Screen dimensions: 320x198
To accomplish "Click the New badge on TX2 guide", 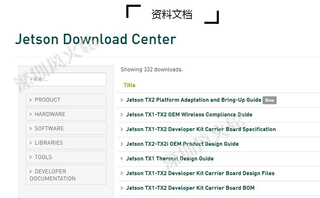I will tap(269, 100).
